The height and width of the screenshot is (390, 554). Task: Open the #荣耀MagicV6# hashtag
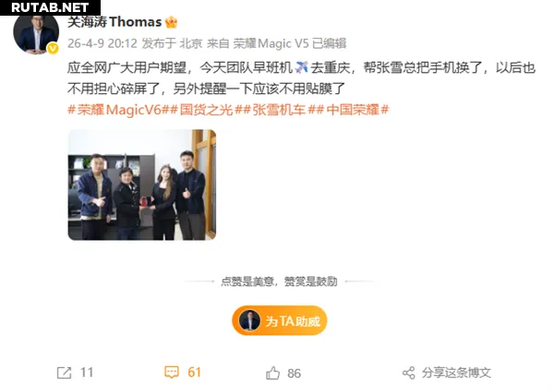point(119,110)
